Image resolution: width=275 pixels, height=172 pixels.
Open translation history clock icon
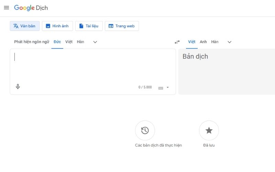145,130
